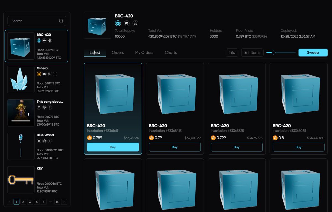
Task: Open the My Orders tab
Action: (144, 52)
